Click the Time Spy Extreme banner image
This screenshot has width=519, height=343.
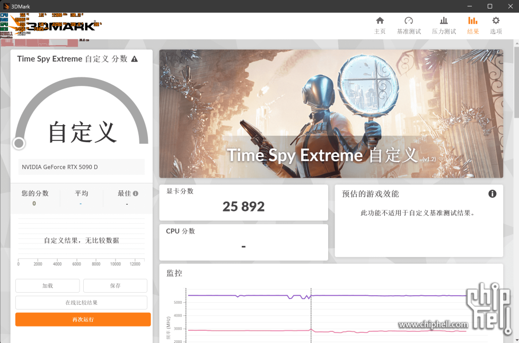(x=331, y=113)
